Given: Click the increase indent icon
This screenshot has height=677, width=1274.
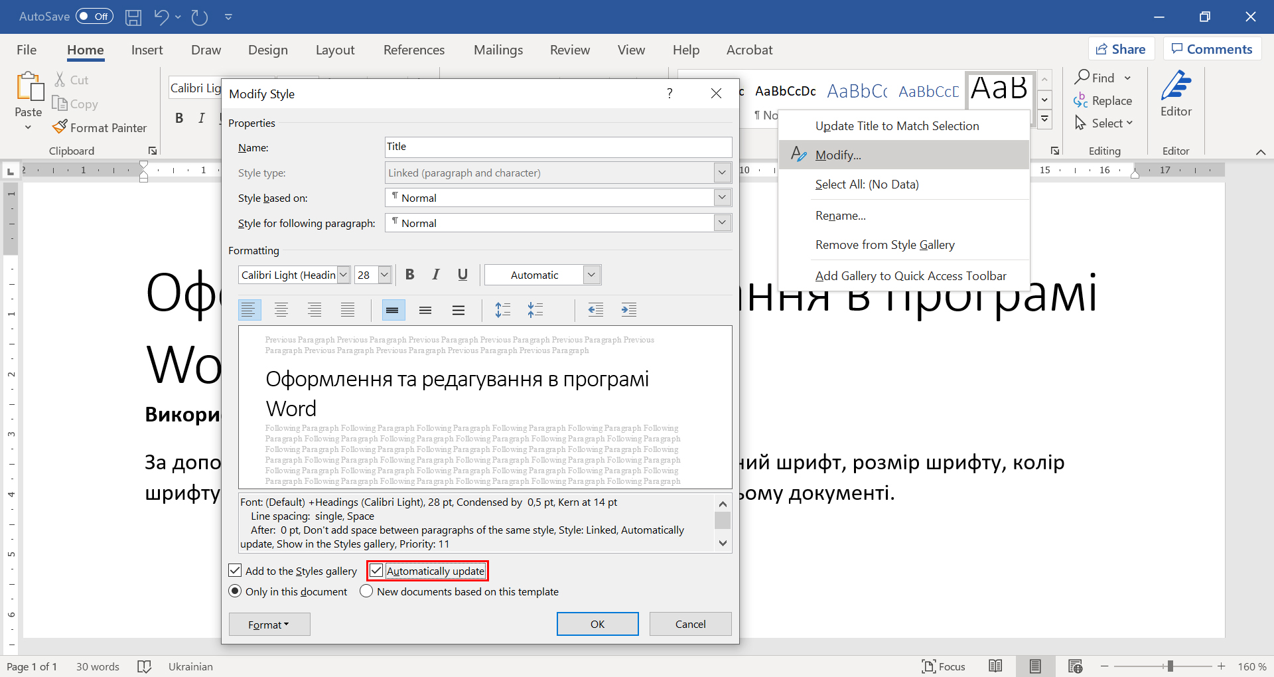Looking at the screenshot, I should (628, 310).
